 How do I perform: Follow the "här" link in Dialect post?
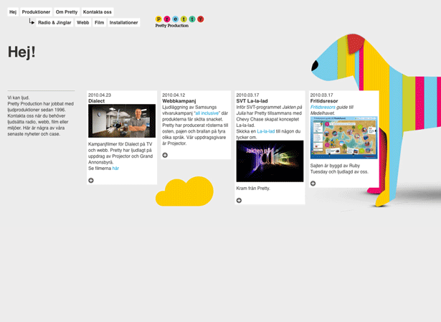115,169
